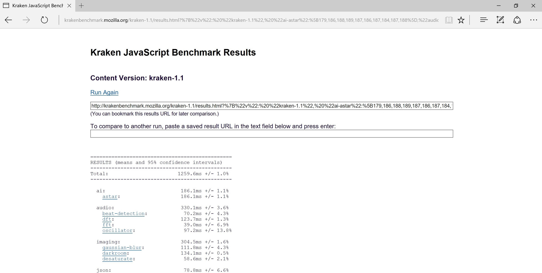Image resolution: width=542 pixels, height=273 pixels.
Task: Click the browser Back arrow
Action: click(x=8, y=20)
